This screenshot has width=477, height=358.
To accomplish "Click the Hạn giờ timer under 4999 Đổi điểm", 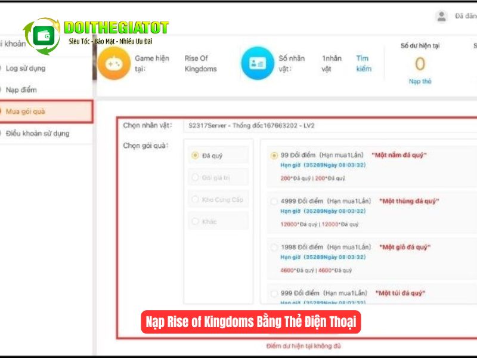I will (323, 211).
